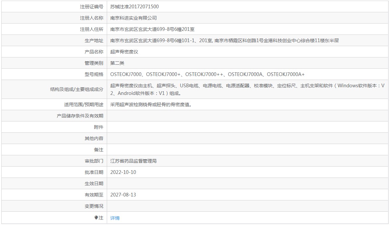The height and width of the screenshot is (225, 390).
Task: Click approving department 江苏省药品监督管理局
Action: click(133, 161)
